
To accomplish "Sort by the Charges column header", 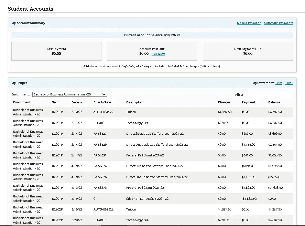I will 224,102.
